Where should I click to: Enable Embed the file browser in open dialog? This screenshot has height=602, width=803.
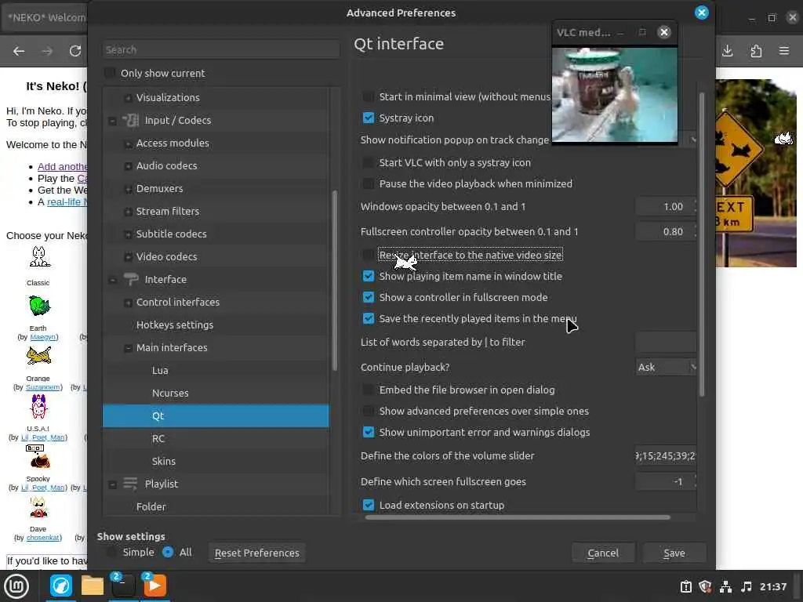369,390
